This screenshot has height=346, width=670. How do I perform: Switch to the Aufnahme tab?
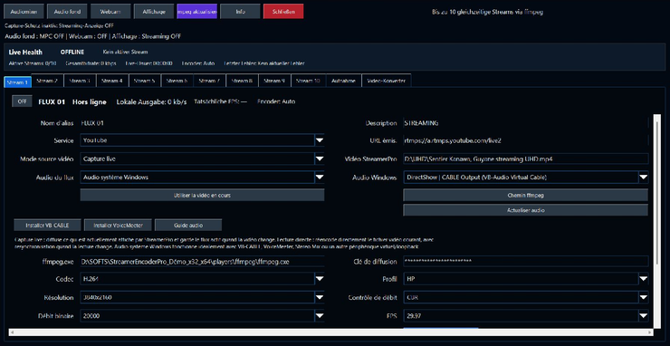(343, 81)
